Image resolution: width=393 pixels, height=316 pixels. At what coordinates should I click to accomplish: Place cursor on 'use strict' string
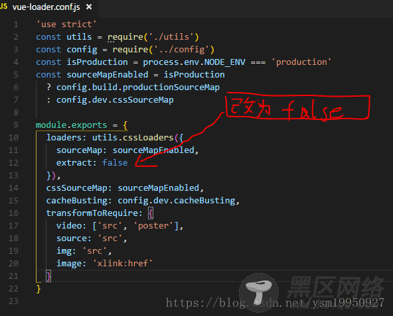click(x=66, y=25)
